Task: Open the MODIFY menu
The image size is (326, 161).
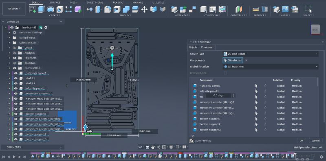Action: tap(126, 15)
